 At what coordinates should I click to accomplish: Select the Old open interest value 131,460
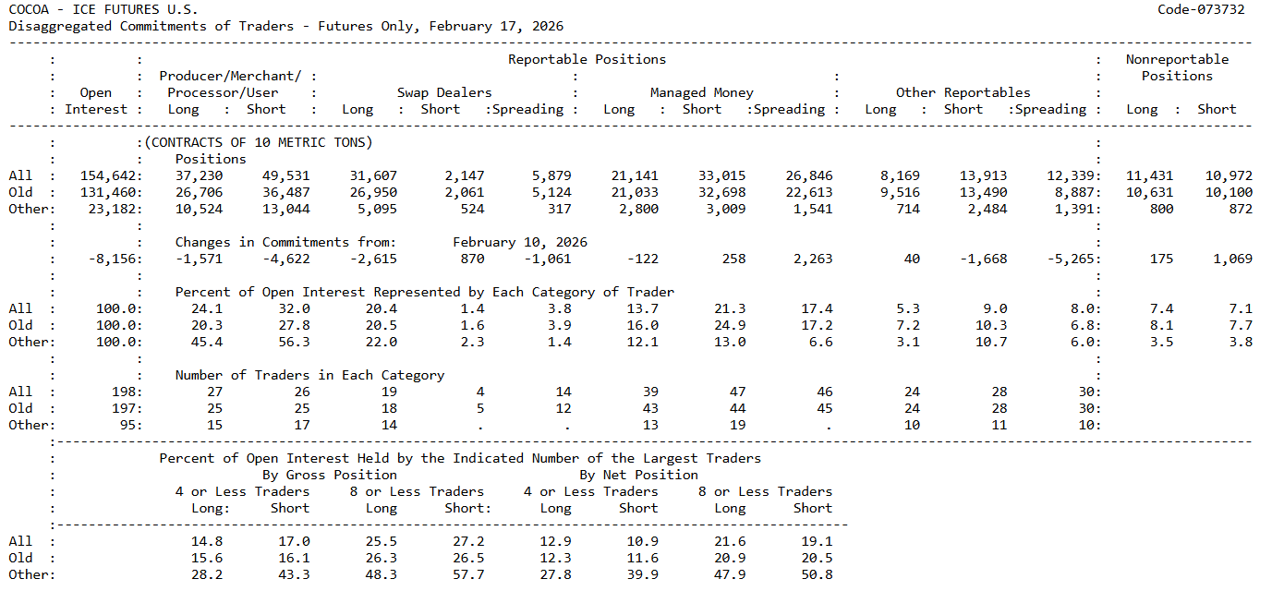pos(112,192)
